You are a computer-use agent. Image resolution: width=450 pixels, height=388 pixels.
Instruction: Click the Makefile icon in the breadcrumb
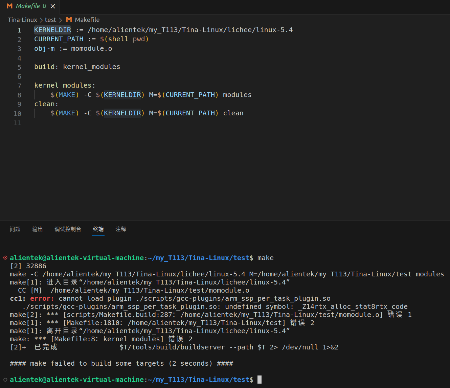[x=69, y=20]
